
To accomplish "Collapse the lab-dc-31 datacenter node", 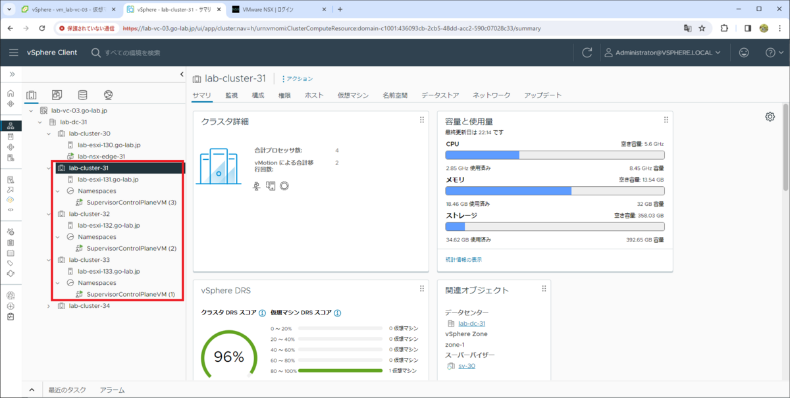I will 39,122.
